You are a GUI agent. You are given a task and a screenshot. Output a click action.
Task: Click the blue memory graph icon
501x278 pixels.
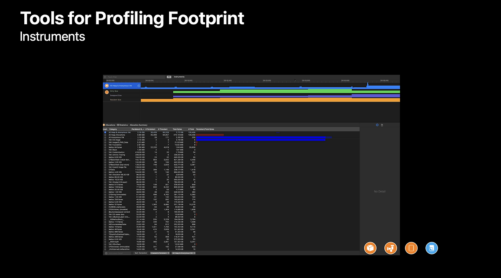click(432, 248)
